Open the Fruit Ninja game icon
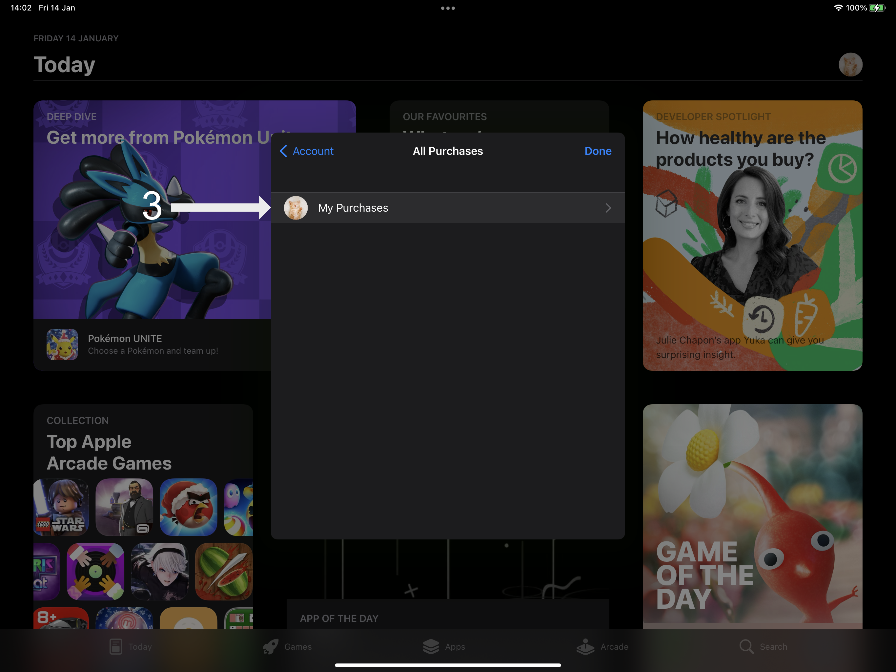The width and height of the screenshot is (896, 672). click(224, 572)
